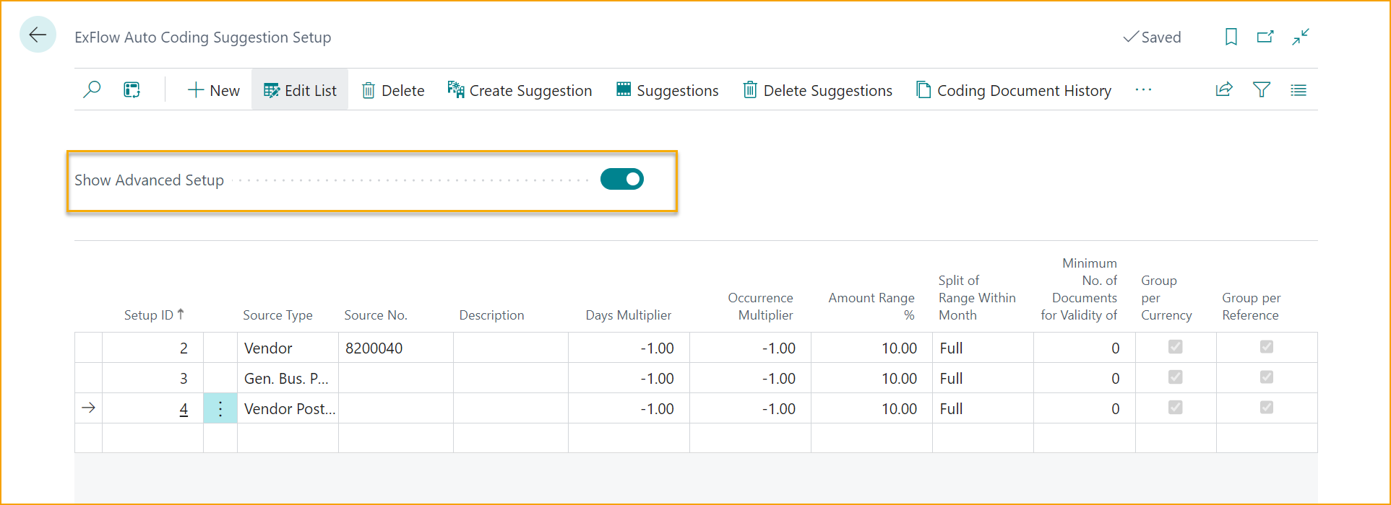
Task: Open Coding Document History
Action: (1014, 90)
